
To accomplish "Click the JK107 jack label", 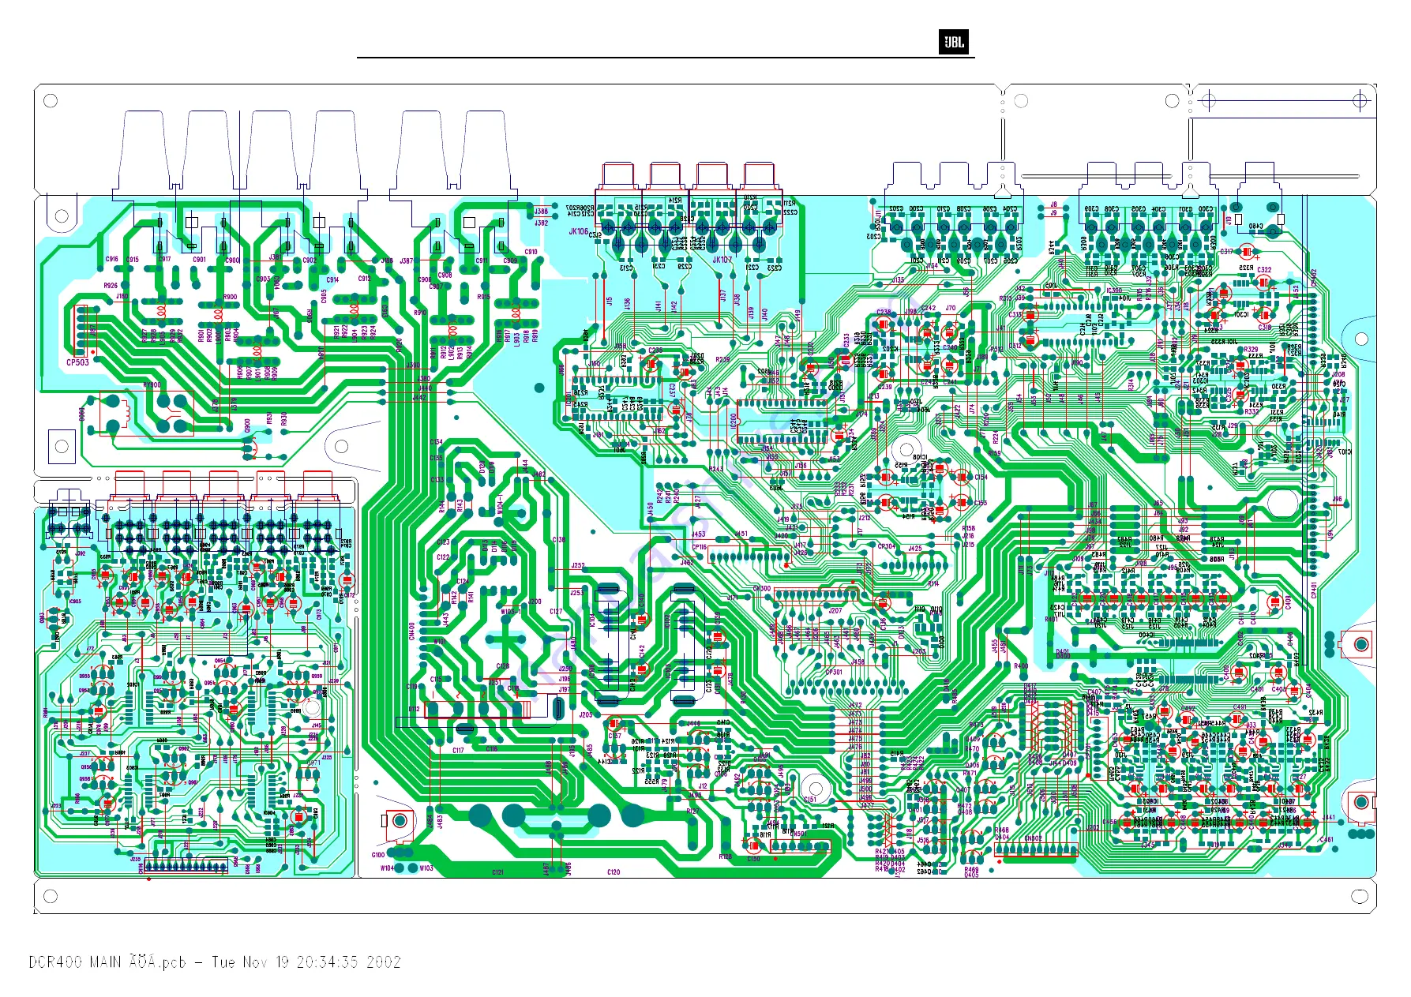I will click(x=722, y=259).
